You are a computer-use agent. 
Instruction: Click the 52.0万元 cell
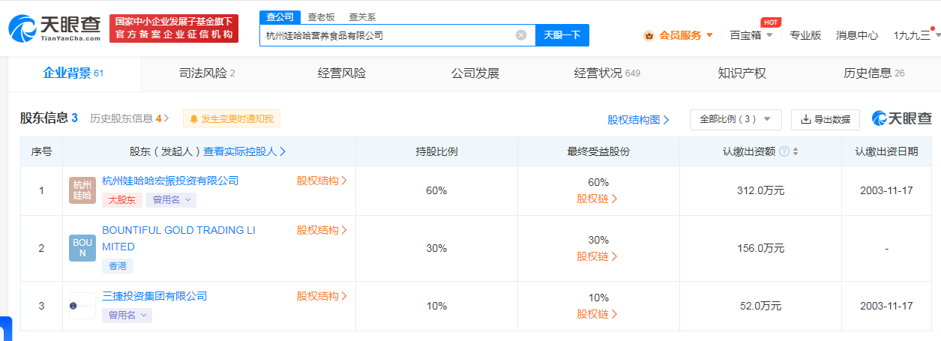760,306
